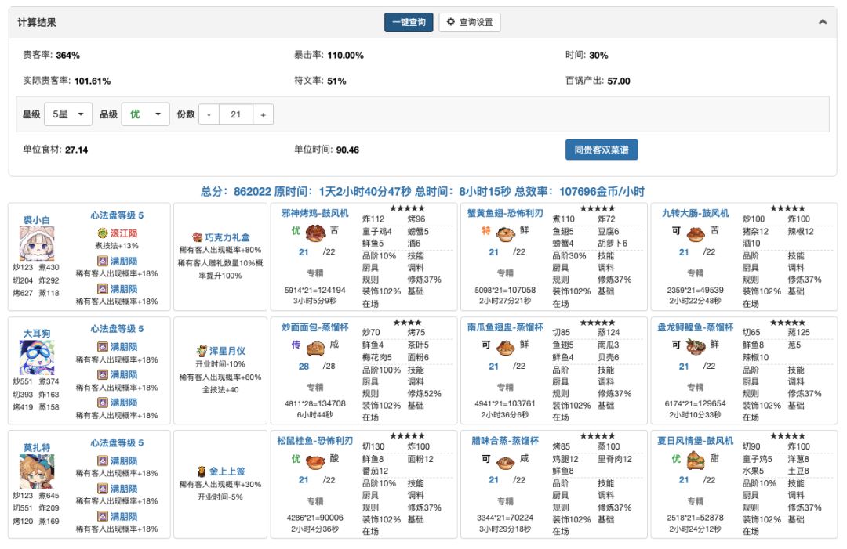The height and width of the screenshot is (549, 847).
Task: Click the 滚江陨 amber icon
Action: point(102,233)
